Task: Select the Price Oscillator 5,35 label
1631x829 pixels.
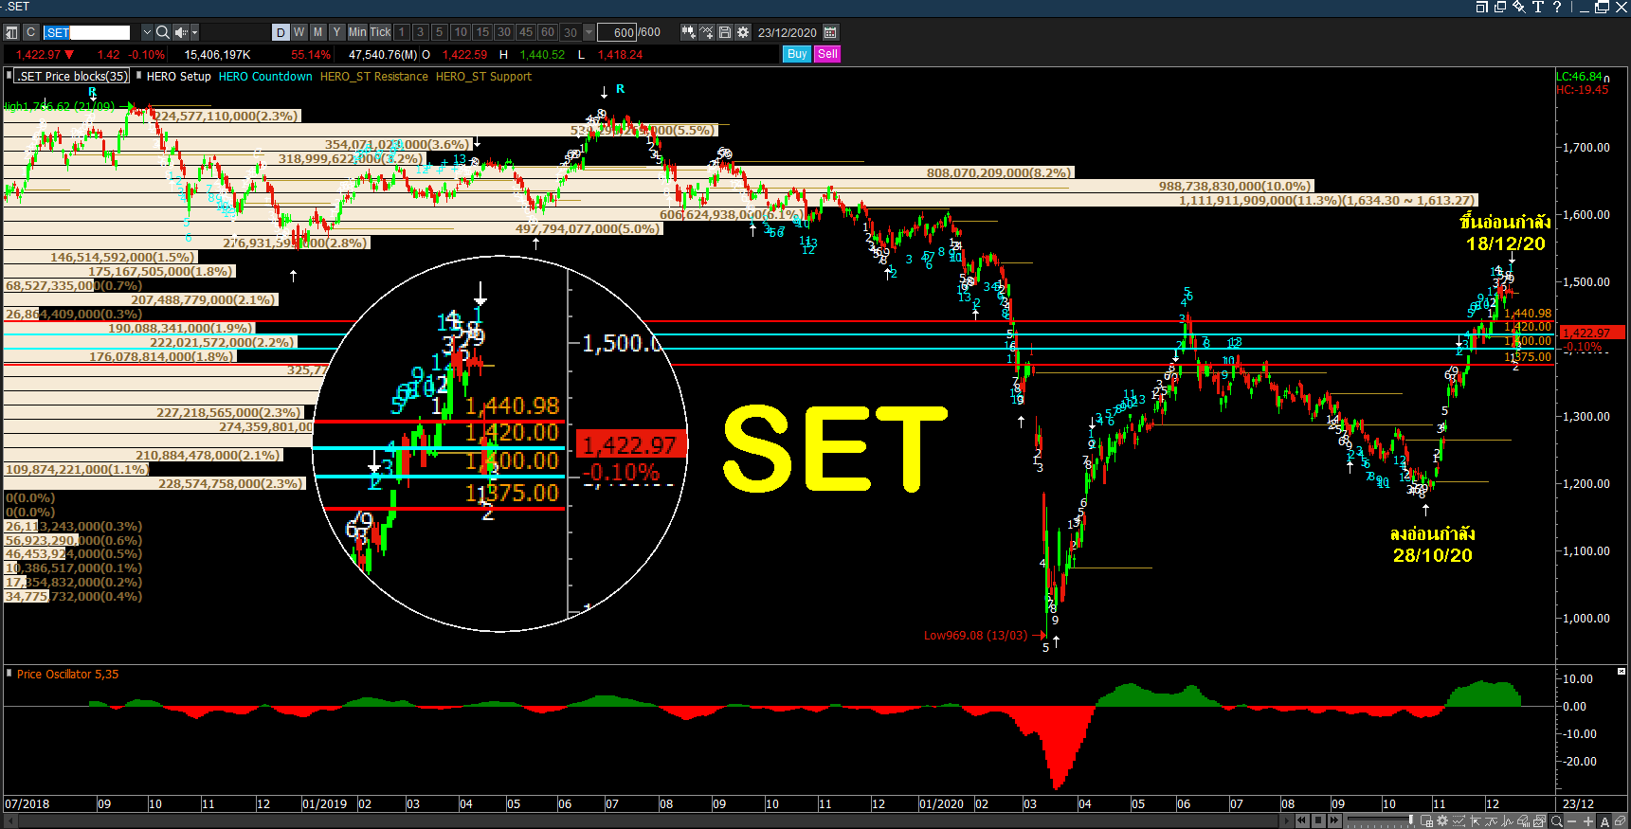Action: (68, 675)
